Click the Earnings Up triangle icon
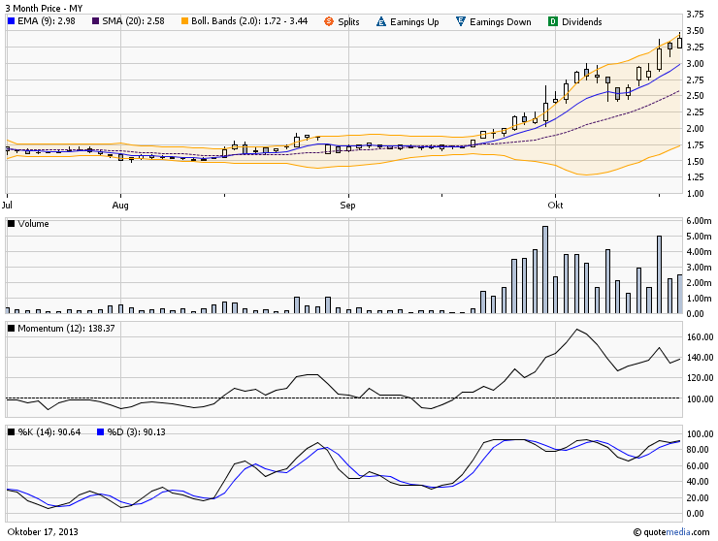This screenshot has width=718, height=541. click(x=380, y=21)
